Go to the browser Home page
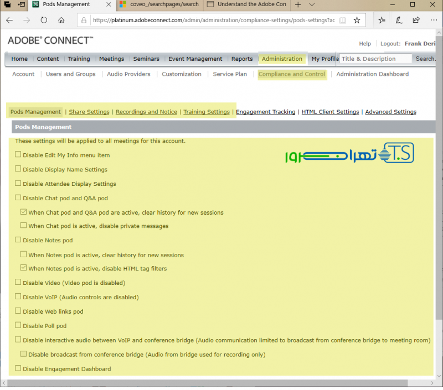Screen dimensions: 443x390 [x=61, y=20]
